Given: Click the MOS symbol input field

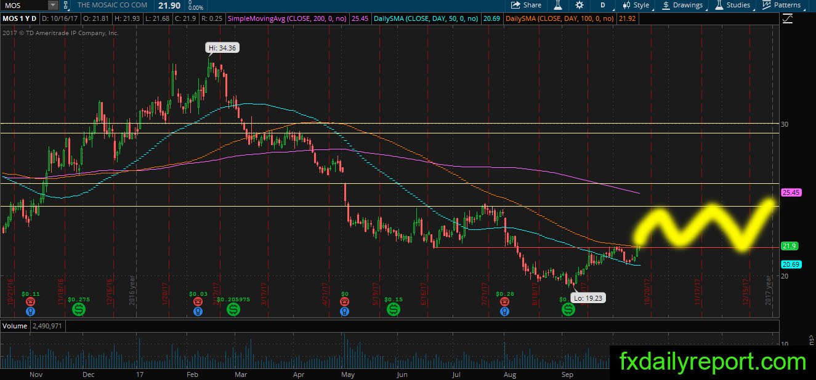Looking at the screenshot, I should click(x=24, y=5).
